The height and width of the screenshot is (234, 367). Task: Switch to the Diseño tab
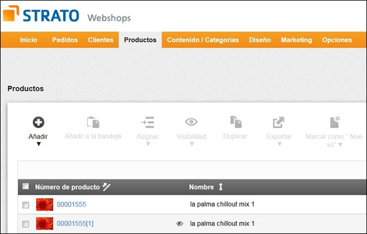coord(260,40)
